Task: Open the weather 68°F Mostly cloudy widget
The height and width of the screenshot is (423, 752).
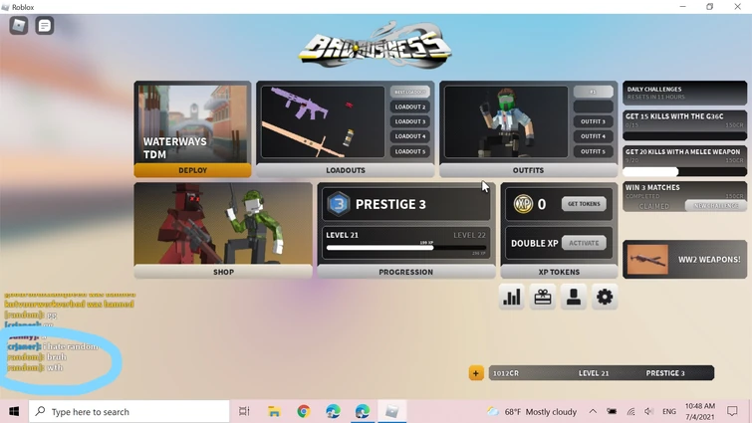Action: tap(532, 411)
